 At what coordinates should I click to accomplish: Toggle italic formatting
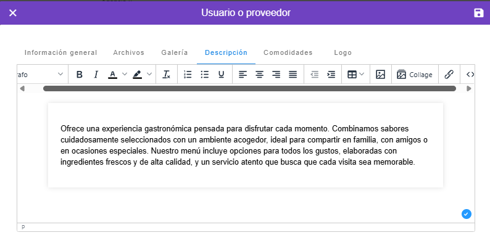(96, 75)
